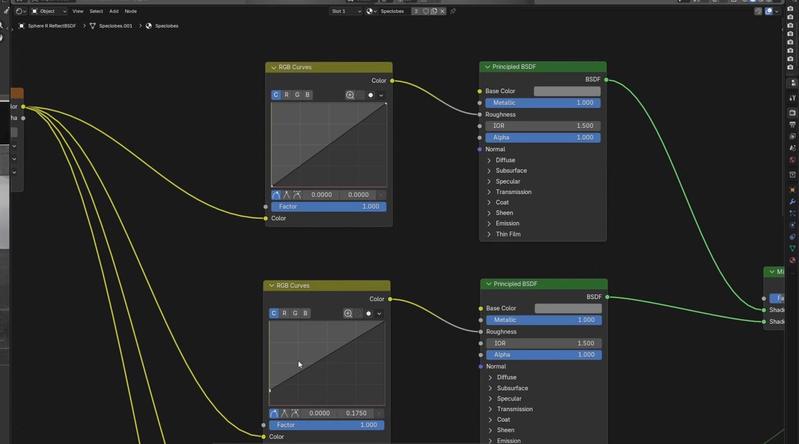Adjust Factor slider in upper RGB Curves
This screenshot has height=444, width=799.
click(329, 206)
